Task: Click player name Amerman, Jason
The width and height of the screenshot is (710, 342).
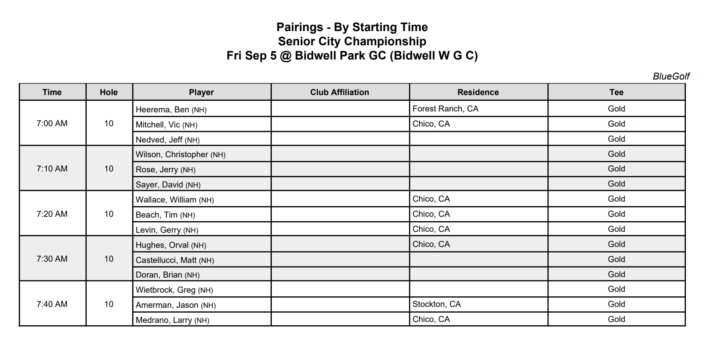Action: pos(167,305)
